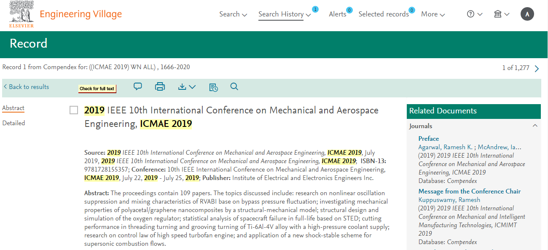Select the record checkbox beside the title
The width and height of the screenshot is (548, 250).
[74, 110]
